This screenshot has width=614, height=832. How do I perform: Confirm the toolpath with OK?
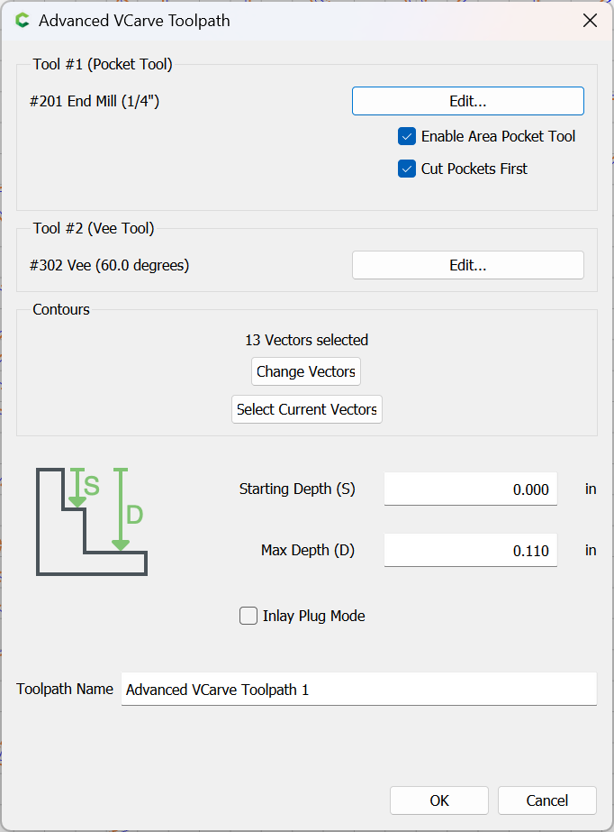point(439,800)
